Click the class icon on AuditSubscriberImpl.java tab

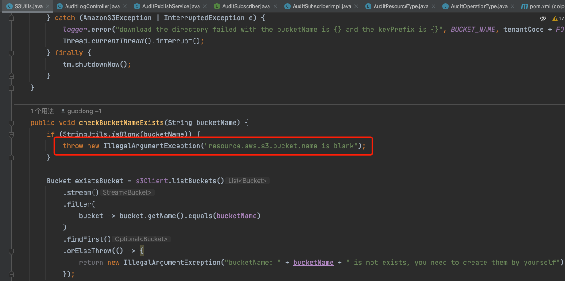pos(287,6)
